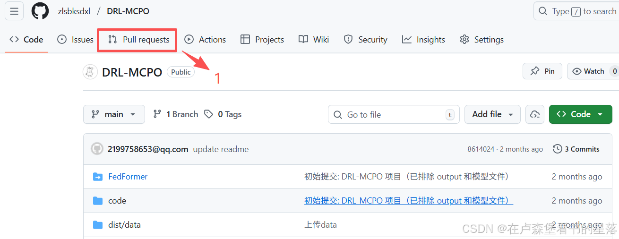Click the Settings gear icon
Viewport: 619px width, 239px height.
[464, 40]
